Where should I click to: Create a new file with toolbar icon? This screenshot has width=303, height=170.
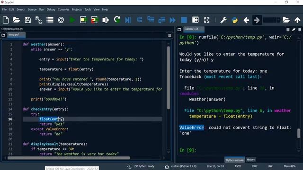6,20
